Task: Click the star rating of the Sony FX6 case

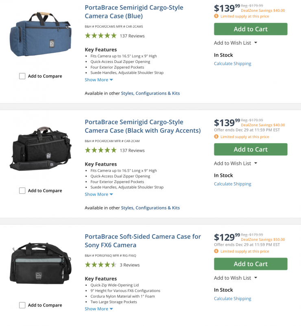Action: pos(100,265)
